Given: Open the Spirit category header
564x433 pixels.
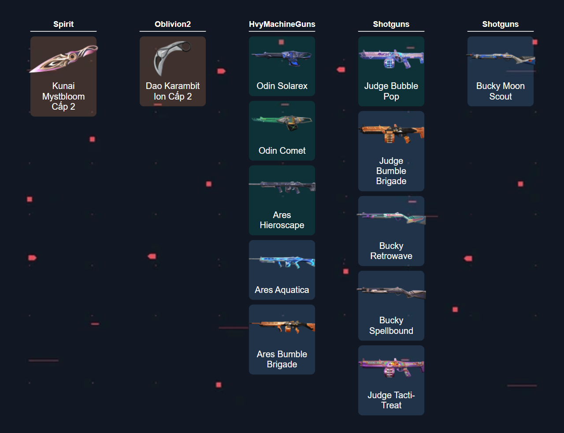Looking at the screenshot, I should click(x=63, y=24).
